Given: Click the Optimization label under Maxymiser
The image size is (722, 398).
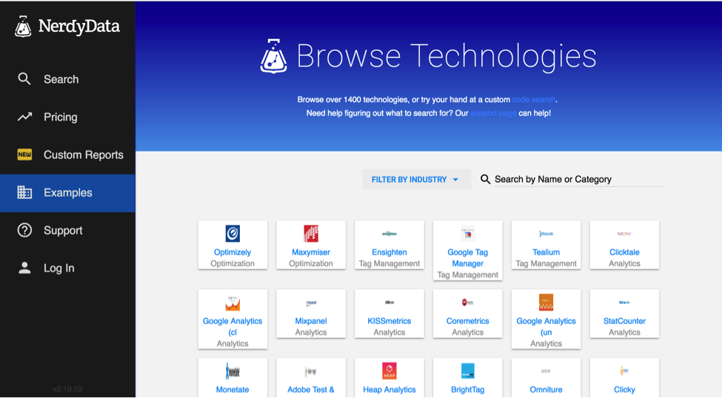Looking at the screenshot, I should pos(311,263).
